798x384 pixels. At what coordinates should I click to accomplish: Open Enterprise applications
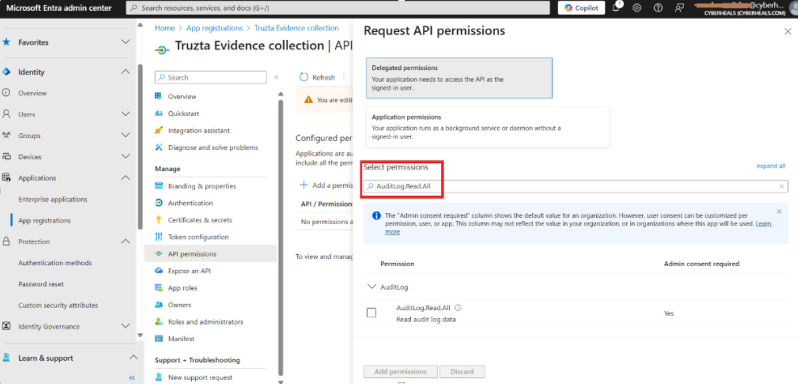click(53, 200)
